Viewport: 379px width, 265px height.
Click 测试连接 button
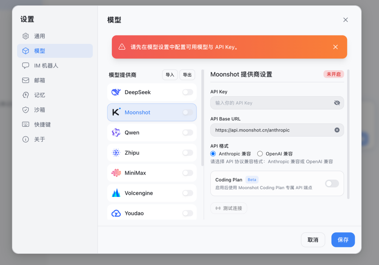pos(229,208)
